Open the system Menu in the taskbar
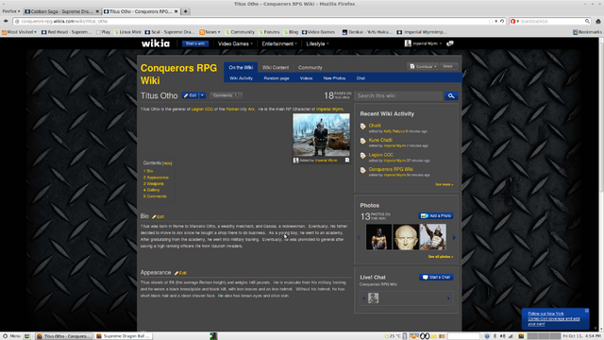This screenshot has height=340, width=604. pos(11,336)
